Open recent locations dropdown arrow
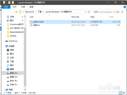The width and height of the screenshot is (127, 95). 13,12
